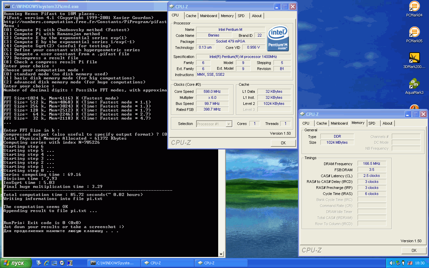
Task: Click CPU-Z memory window title icon
Action: pyautogui.click(x=303, y=114)
